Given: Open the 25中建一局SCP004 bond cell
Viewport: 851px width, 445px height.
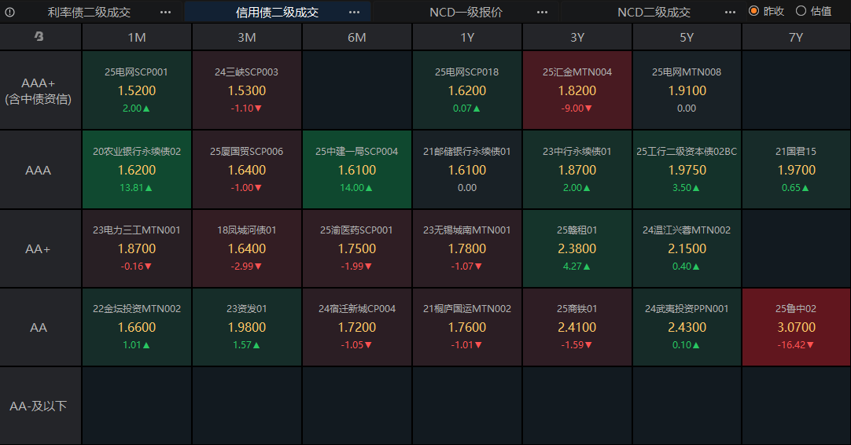Looking at the screenshot, I should (357, 170).
